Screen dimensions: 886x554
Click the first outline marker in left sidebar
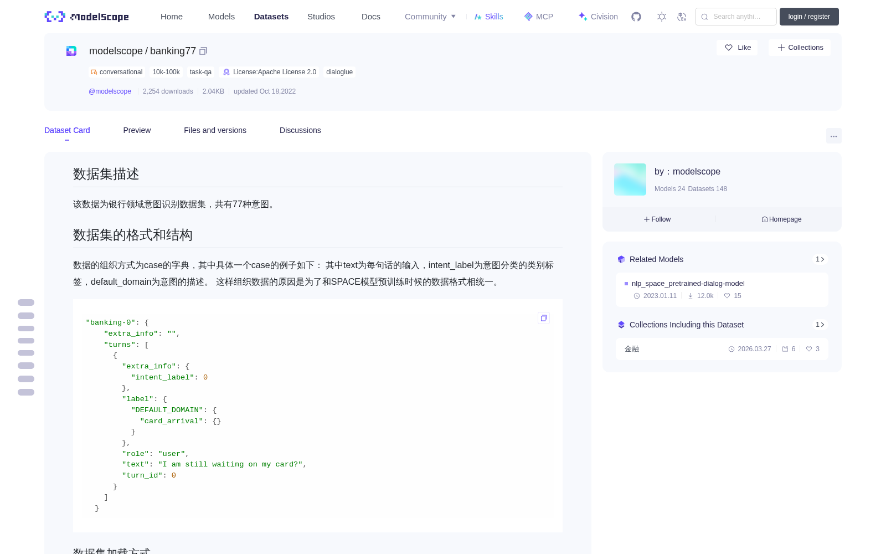(26, 302)
